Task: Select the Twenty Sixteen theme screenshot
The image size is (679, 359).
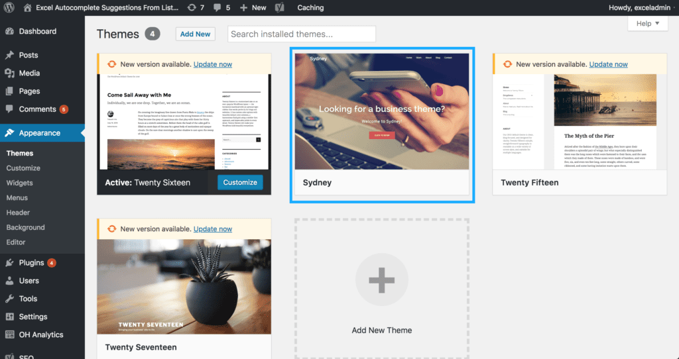Action: coord(184,121)
